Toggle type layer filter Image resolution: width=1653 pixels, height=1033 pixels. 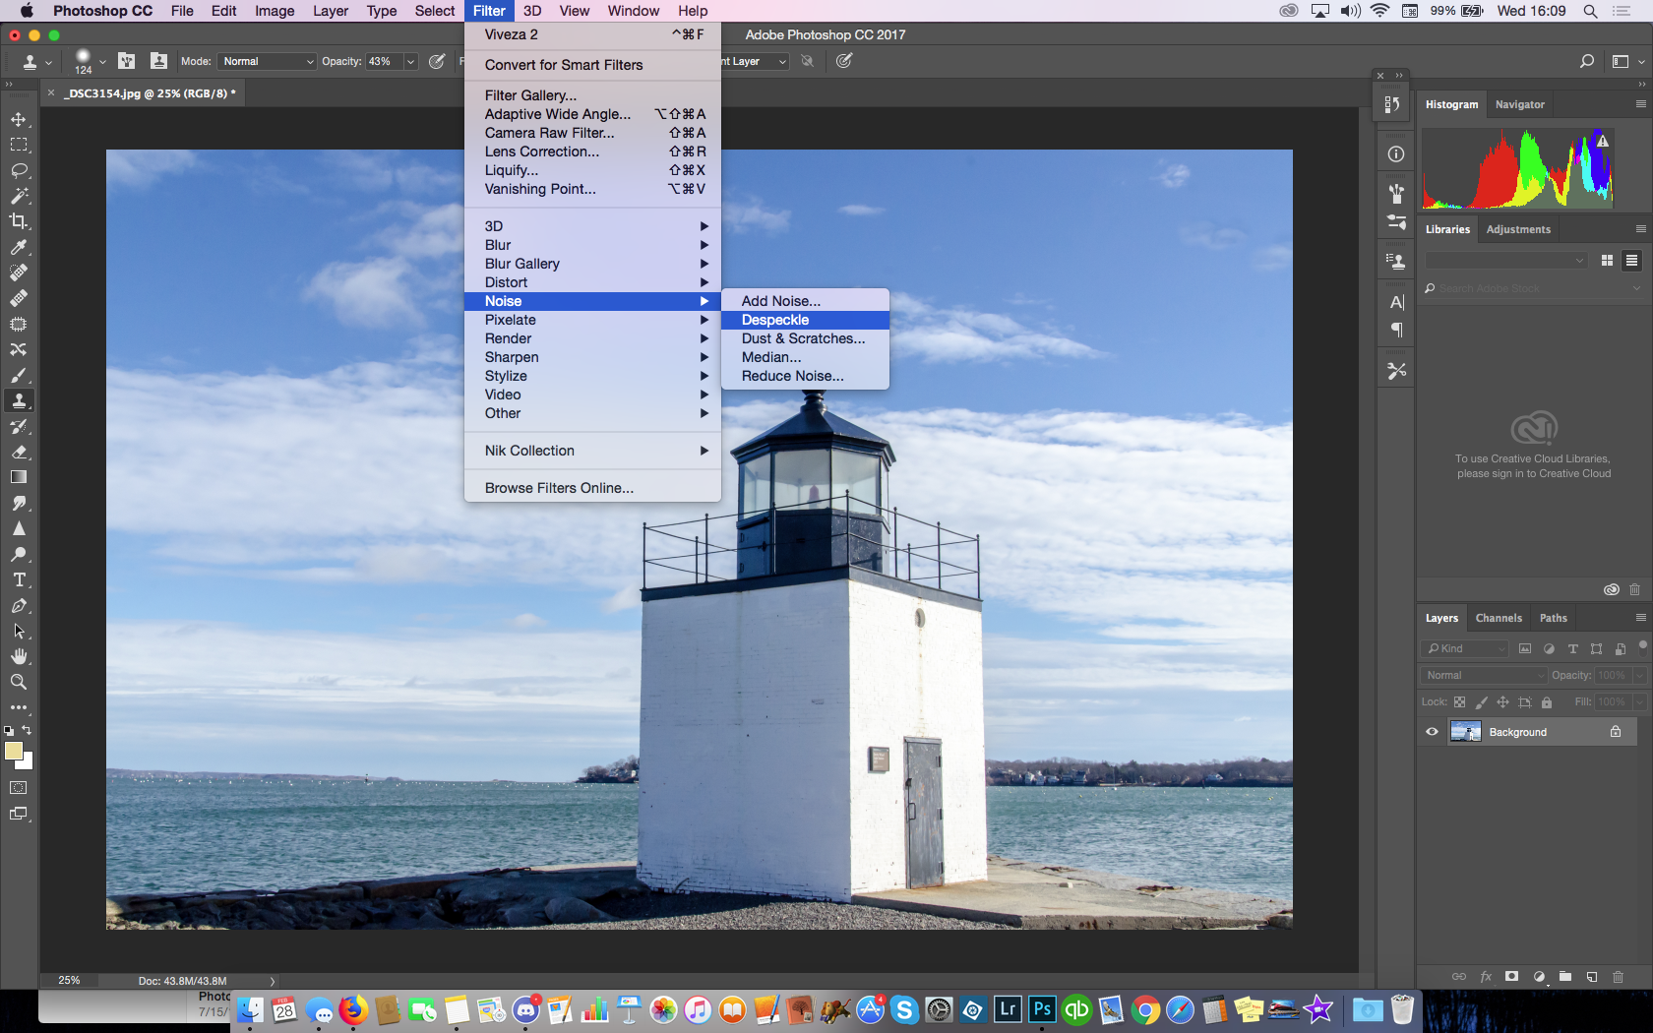tap(1572, 648)
